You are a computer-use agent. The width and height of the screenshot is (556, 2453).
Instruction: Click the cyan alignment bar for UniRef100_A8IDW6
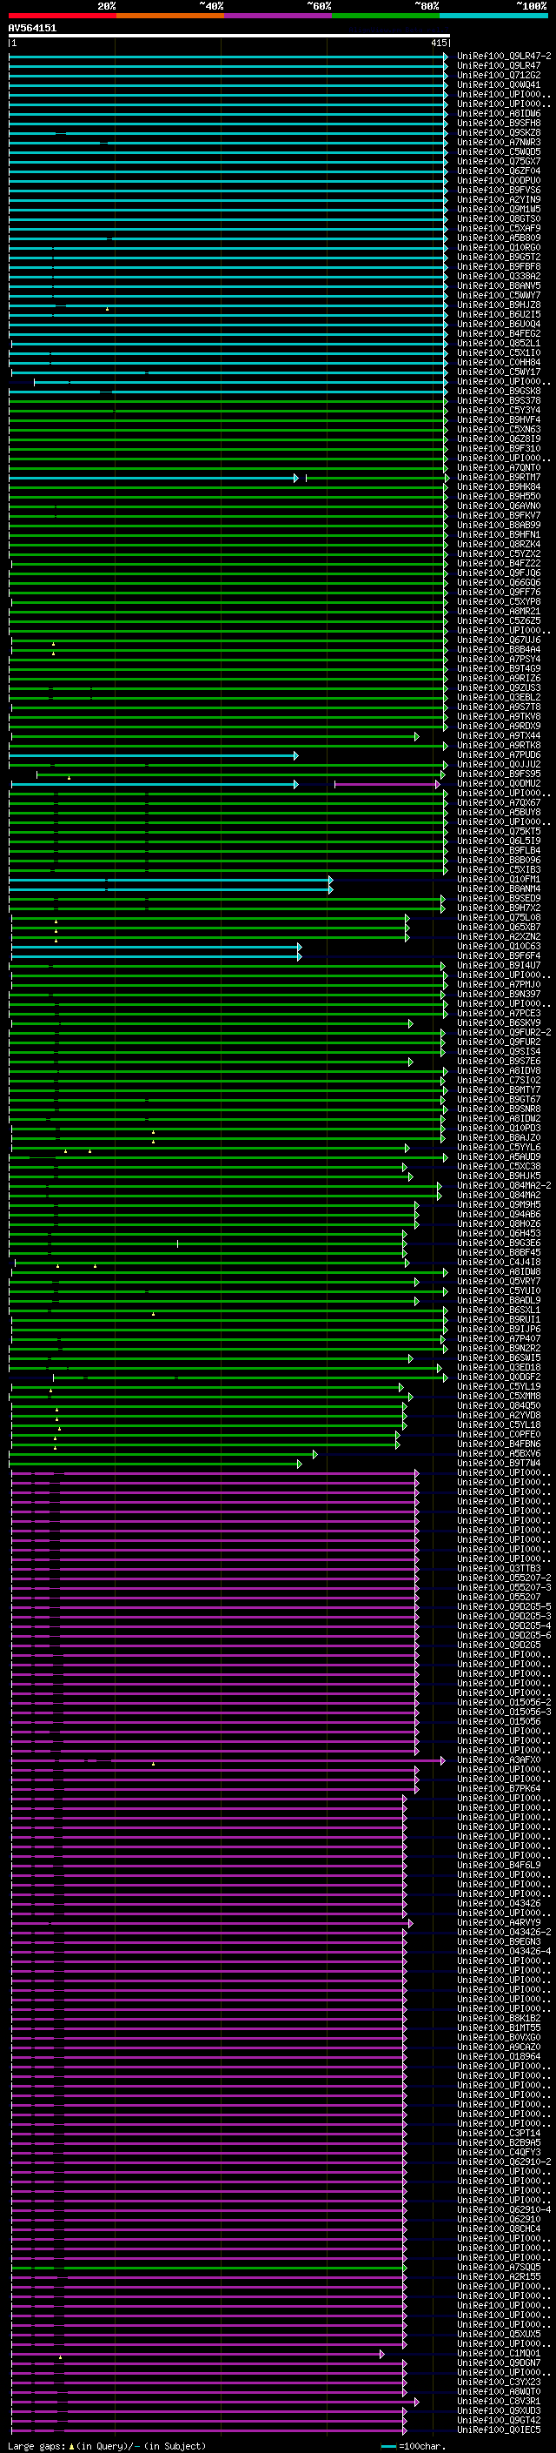pos(228,114)
